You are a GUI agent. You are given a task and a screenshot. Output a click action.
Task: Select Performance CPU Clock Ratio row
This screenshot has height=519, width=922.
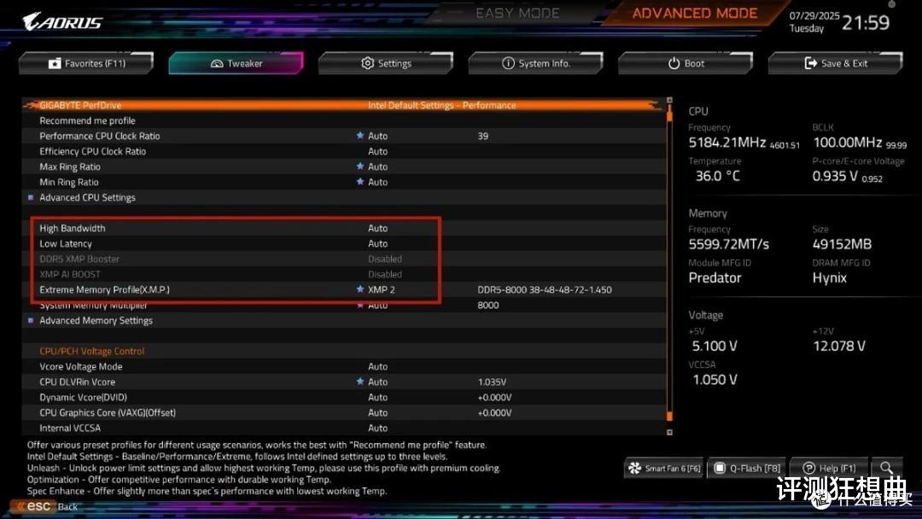(344, 136)
